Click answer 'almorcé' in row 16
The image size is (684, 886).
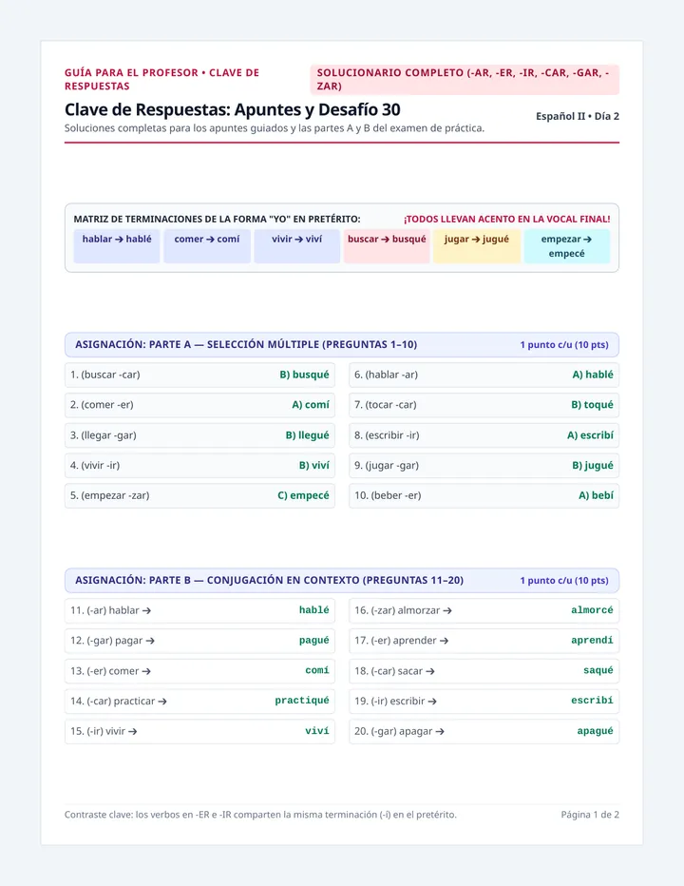click(x=592, y=610)
